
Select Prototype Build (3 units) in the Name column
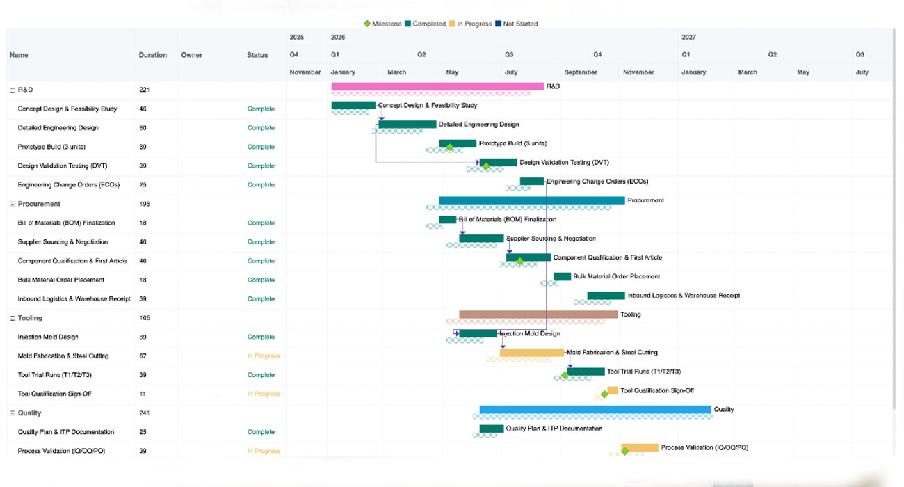coord(52,147)
